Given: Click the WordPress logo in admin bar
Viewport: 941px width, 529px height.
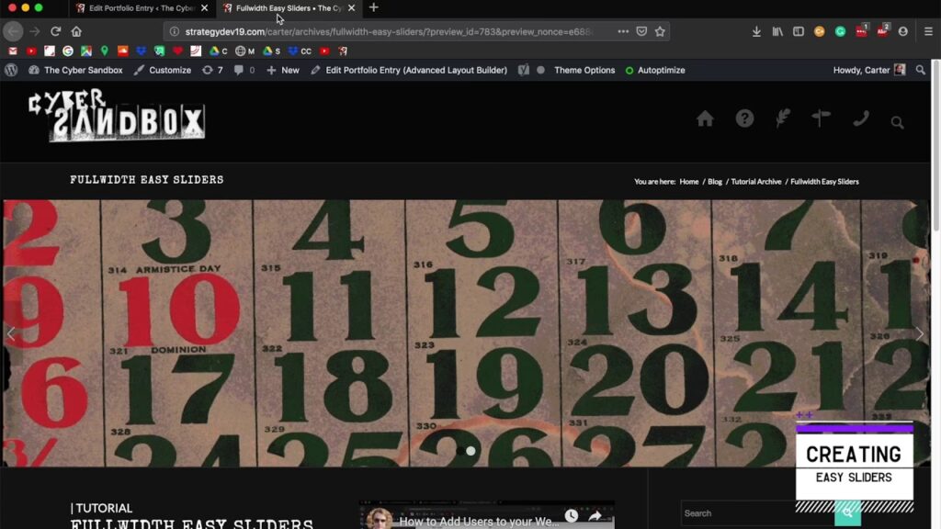Looking at the screenshot, I should click(x=11, y=70).
